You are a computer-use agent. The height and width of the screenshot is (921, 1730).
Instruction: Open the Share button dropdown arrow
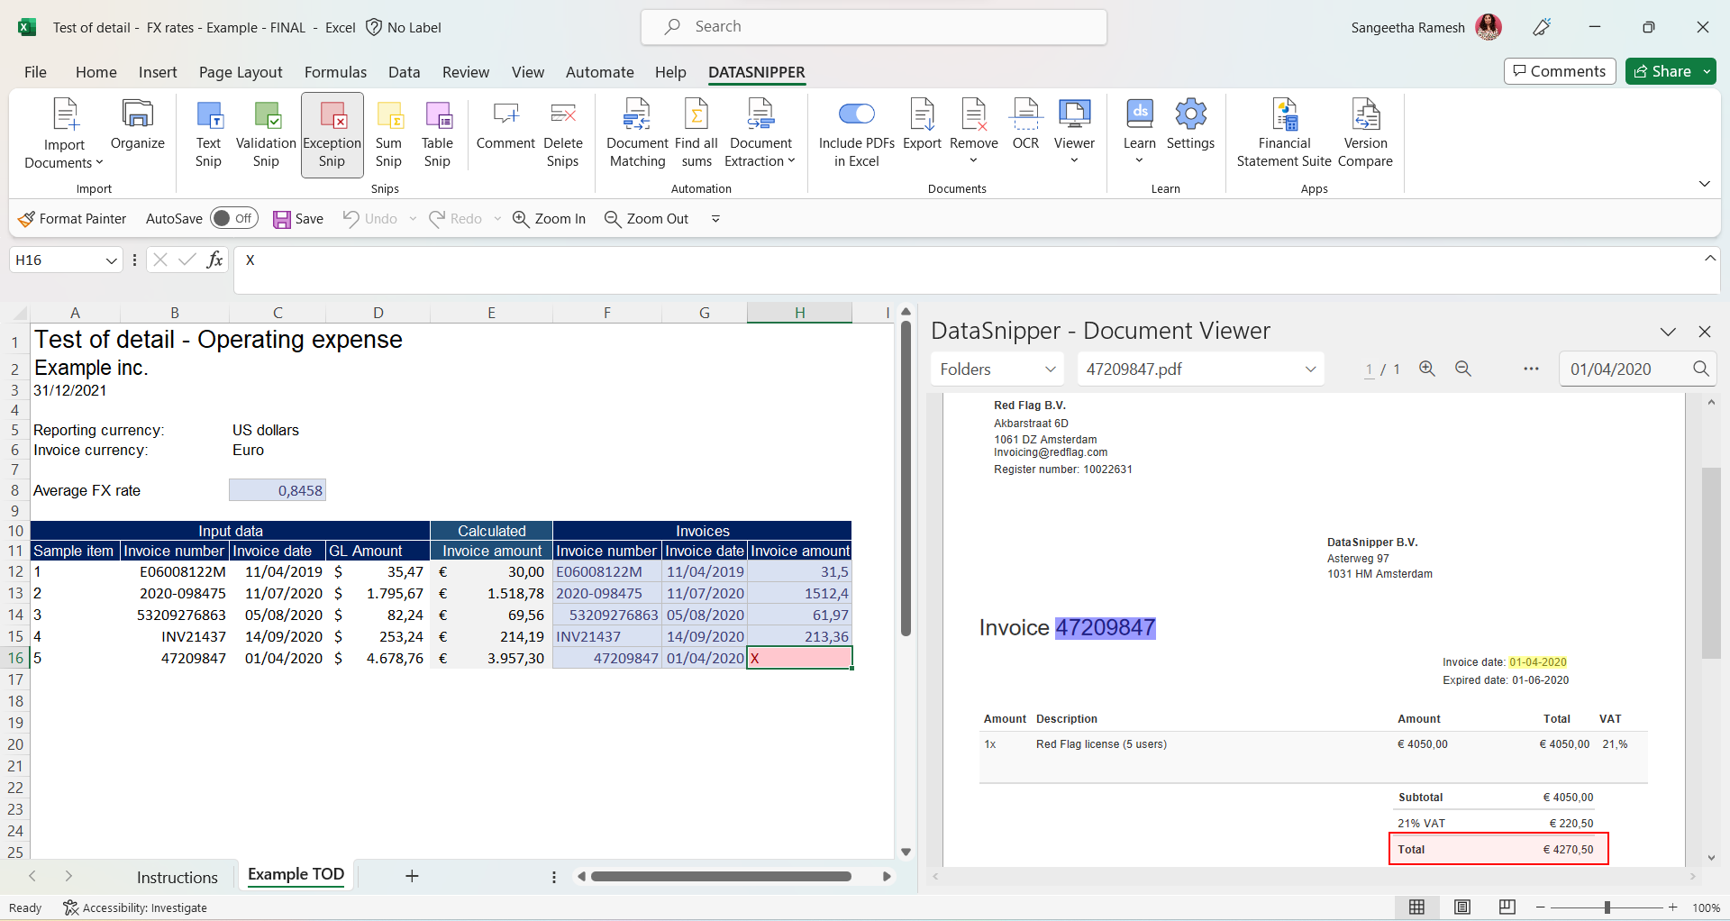coord(1707,71)
